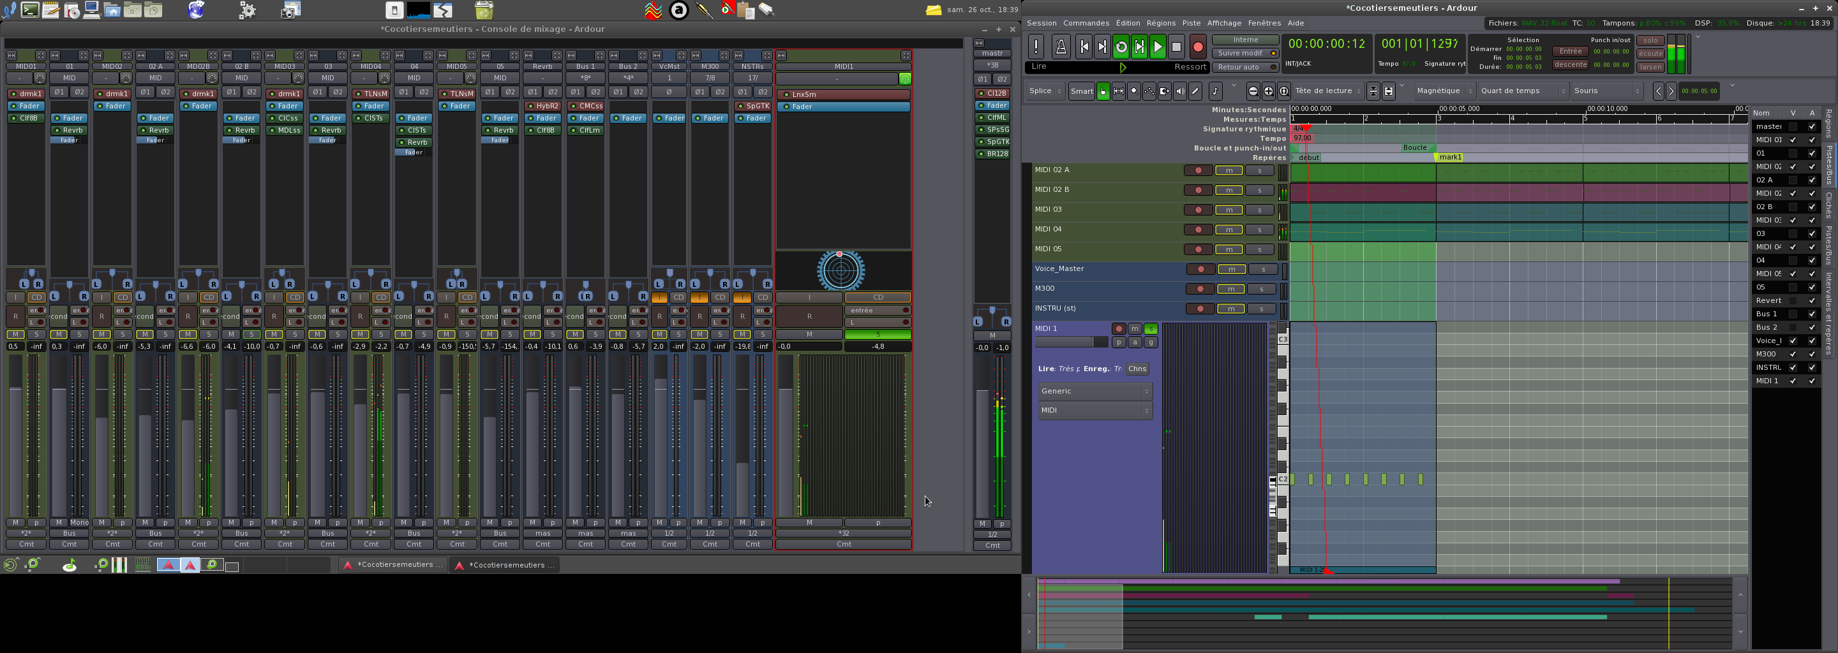Toggle solo on the MIDI 1 track
The image size is (1838, 653).
1150,329
